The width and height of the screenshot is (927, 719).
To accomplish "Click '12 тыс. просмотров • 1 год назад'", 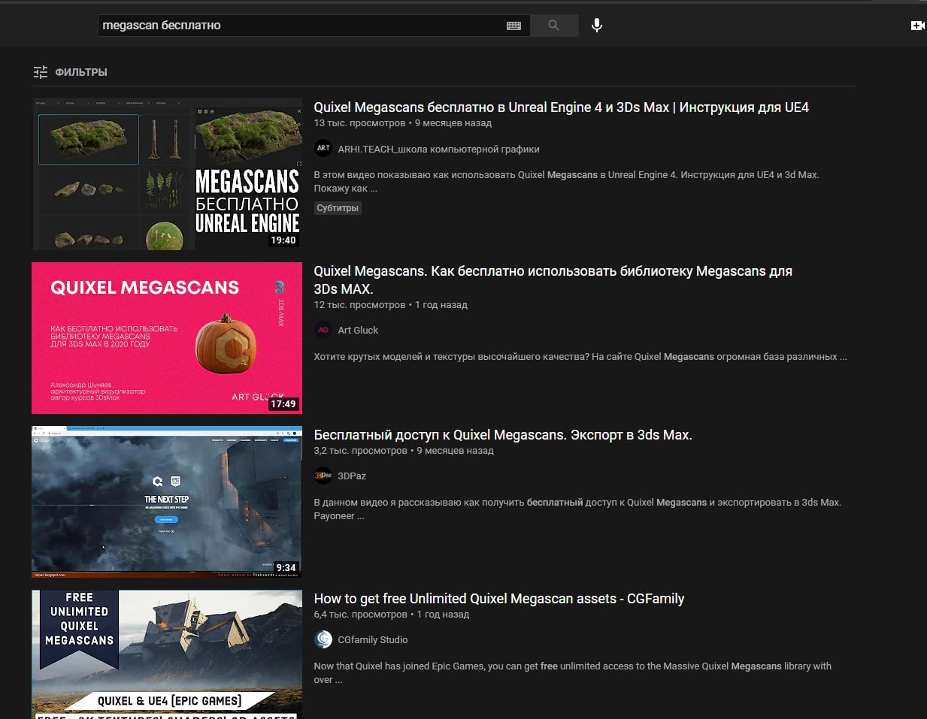I will (390, 305).
